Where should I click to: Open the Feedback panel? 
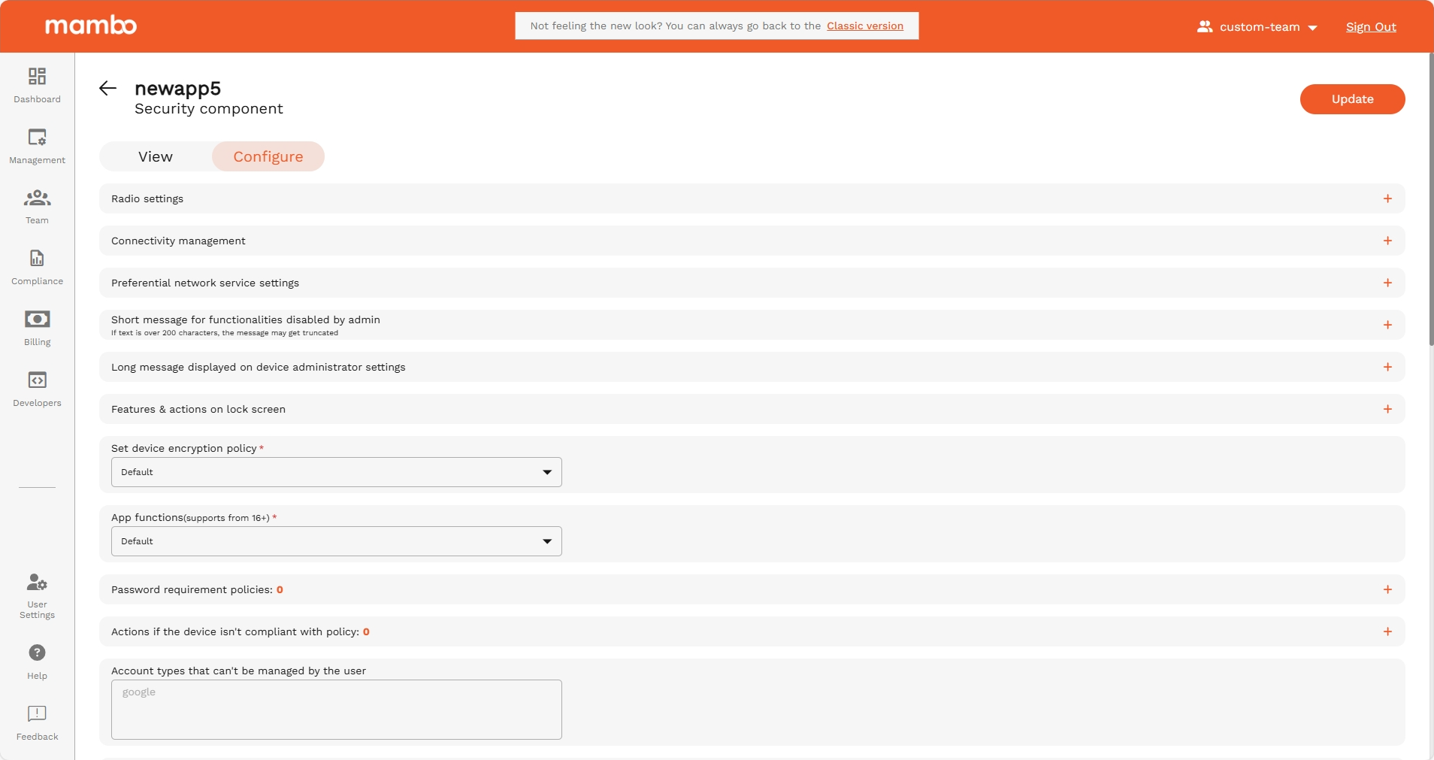coord(37,714)
